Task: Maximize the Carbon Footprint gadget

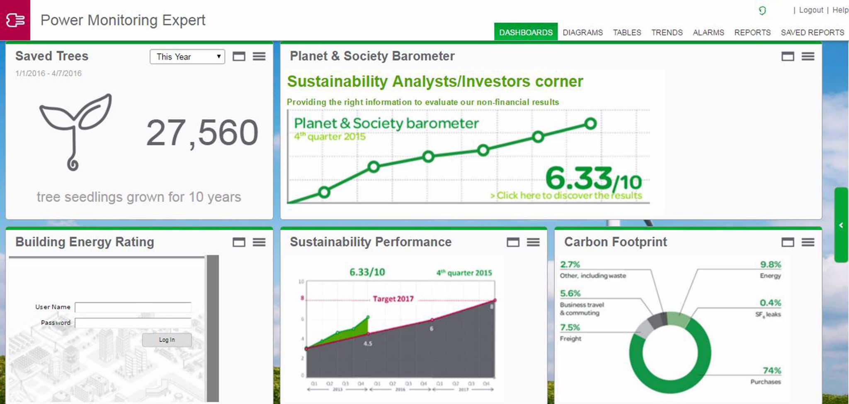Action: pos(788,242)
